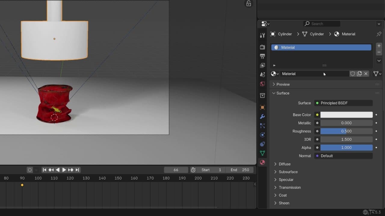Duplicate the material with new-copy icon
Screen dimensions: 385x216
(359, 74)
